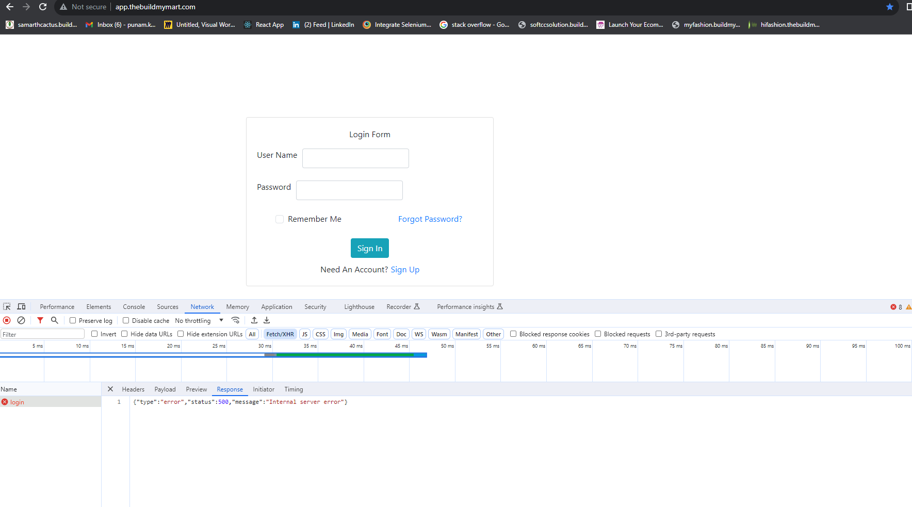Image resolution: width=912 pixels, height=507 pixels.
Task: Open the hifashion.thebuildm bookmark
Action: (784, 25)
